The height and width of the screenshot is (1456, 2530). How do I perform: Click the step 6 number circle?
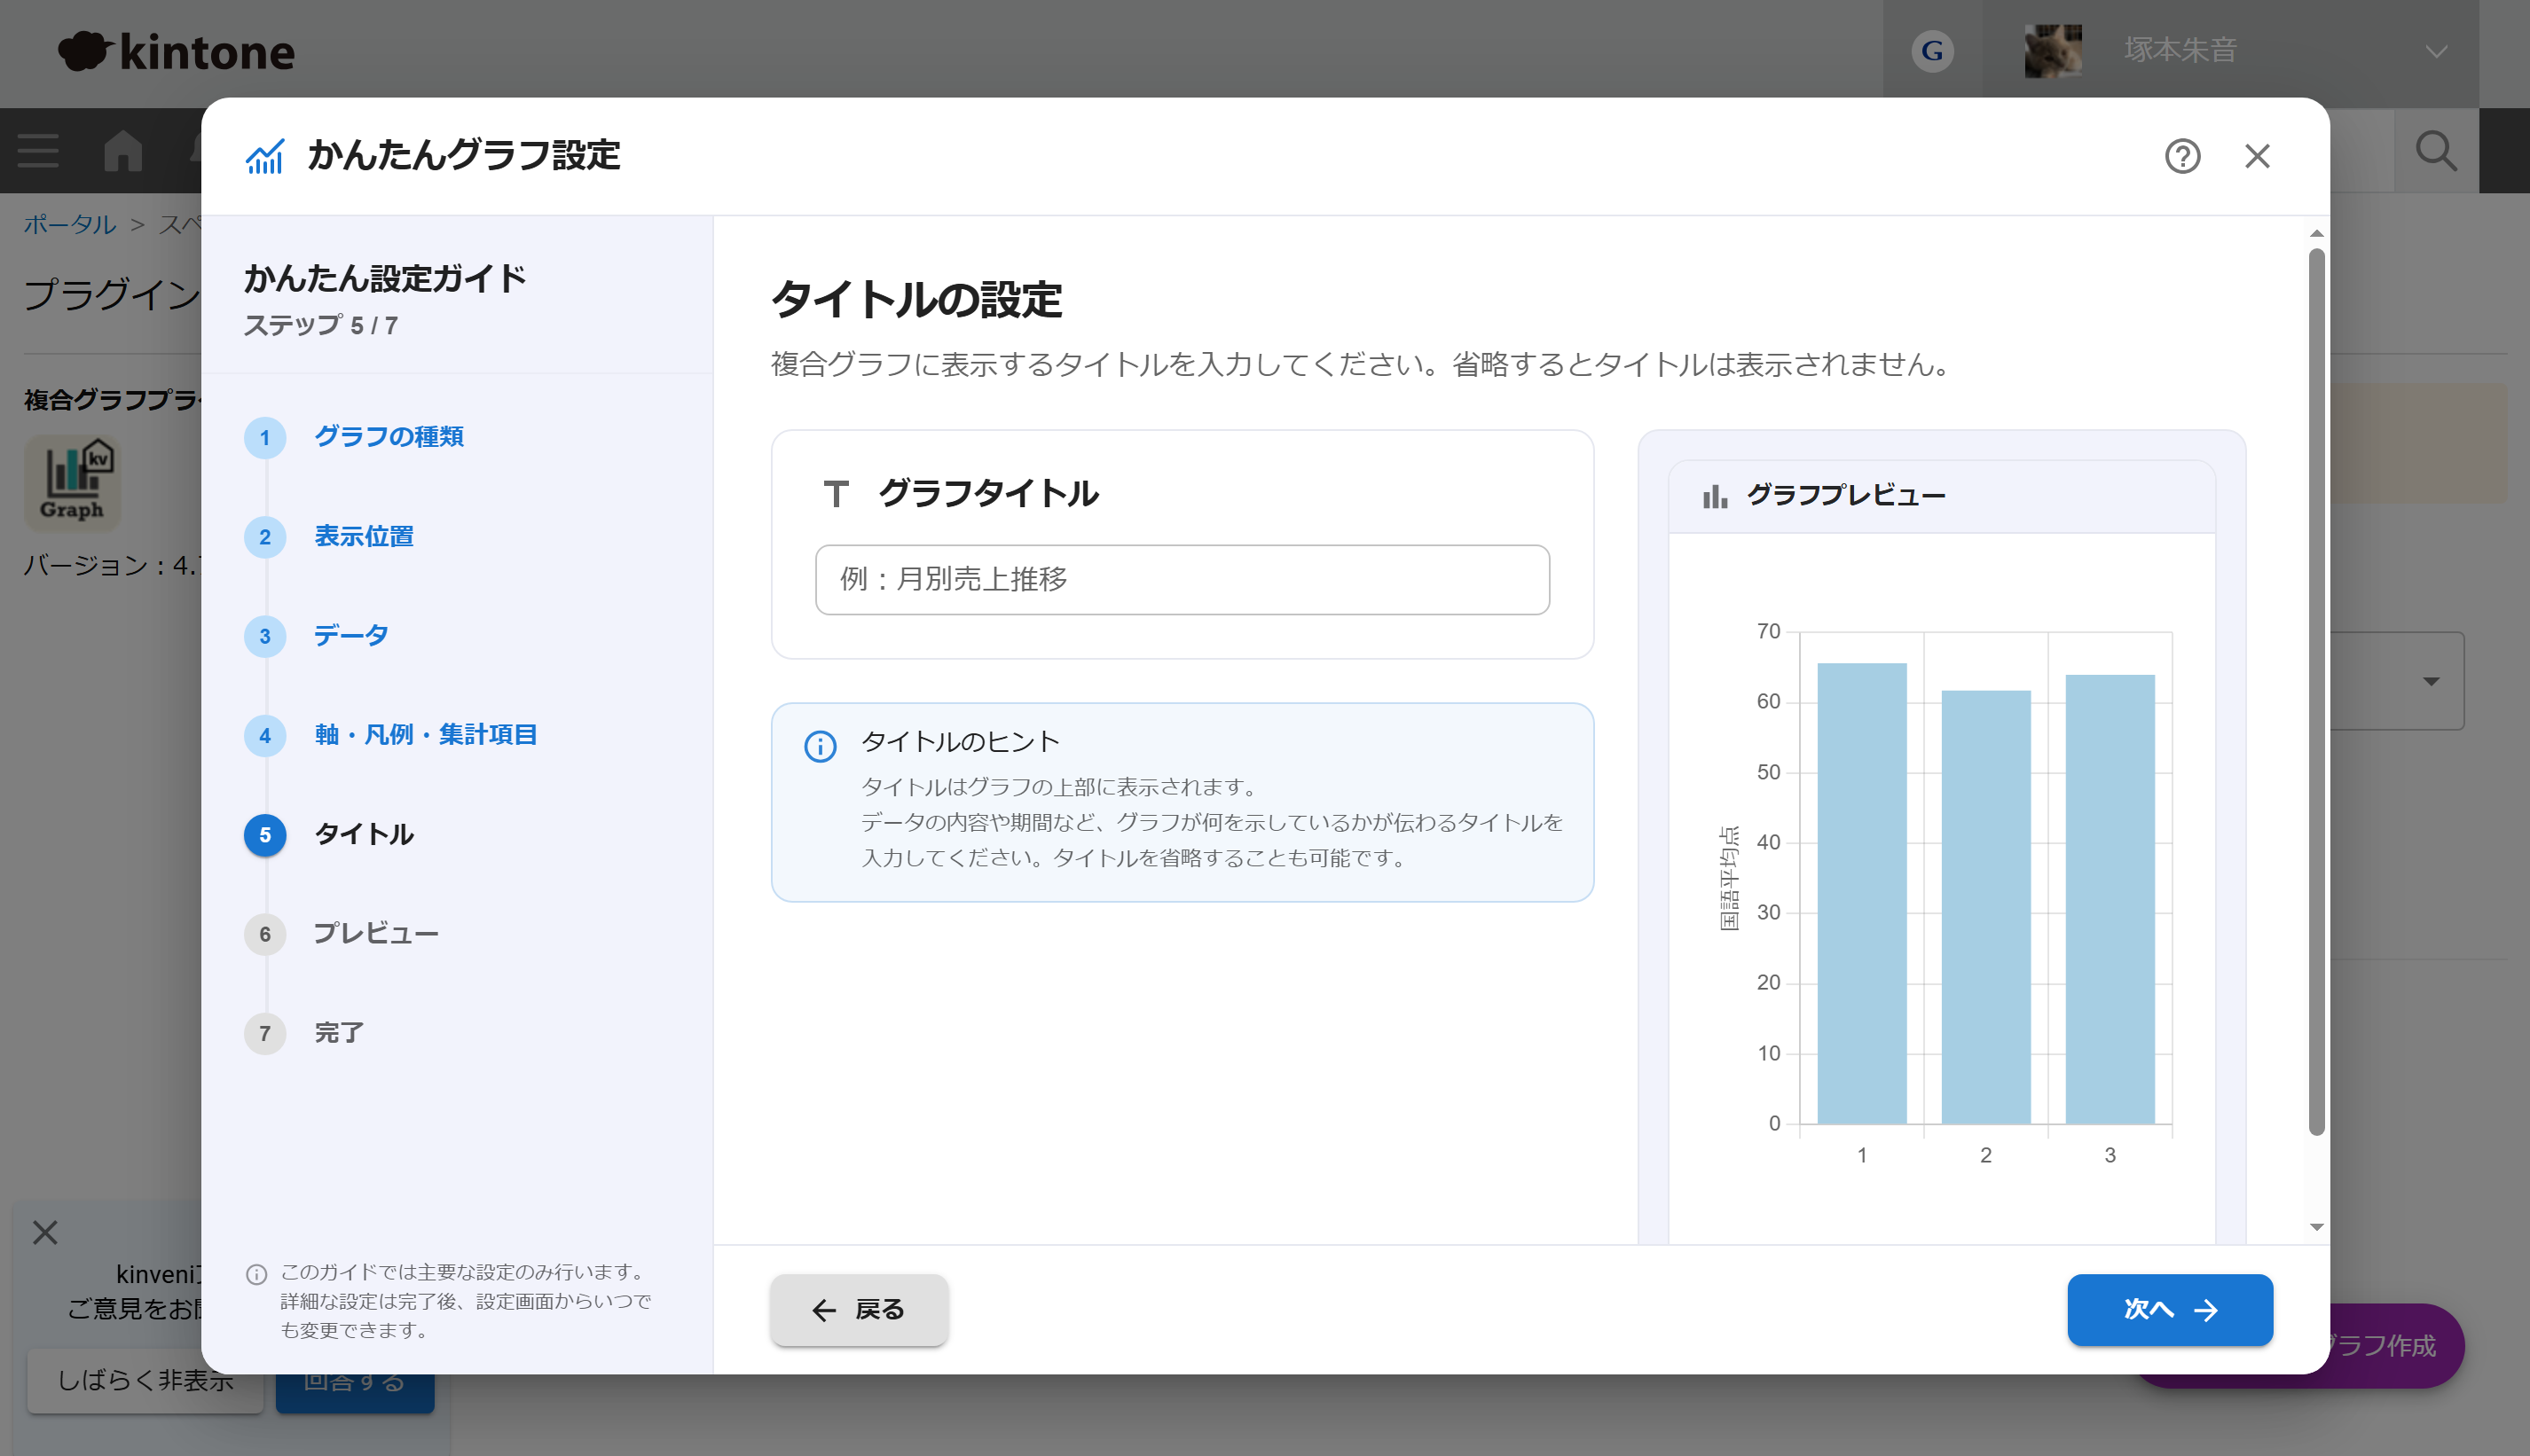[265, 934]
